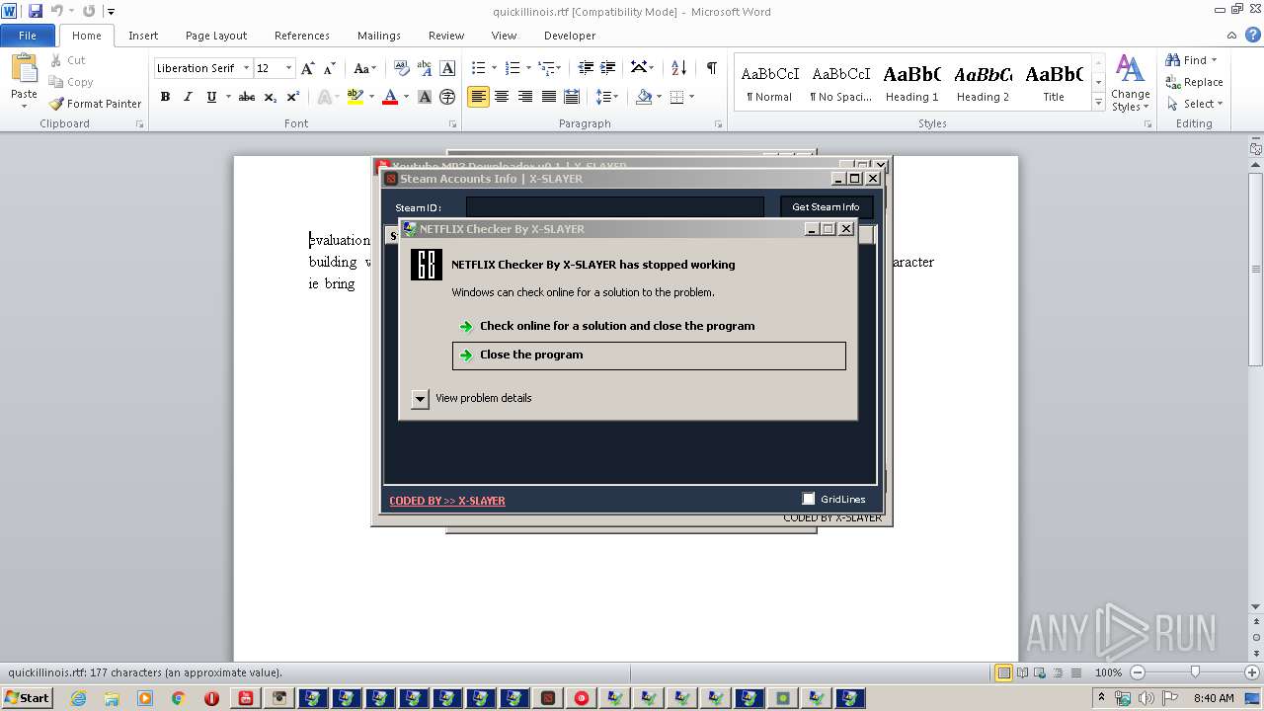1264x711 pixels.
Task: Switch to the Page Layout tab
Action: coord(216,36)
